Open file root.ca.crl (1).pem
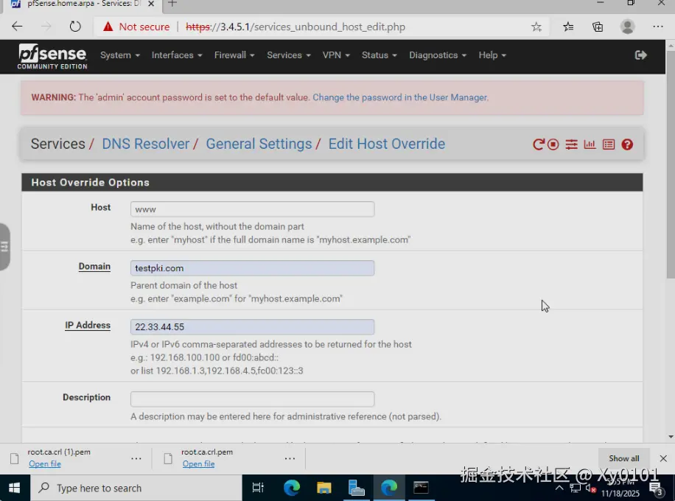Image resolution: width=675 pixels, height=501 pixels. pos(45,464)
